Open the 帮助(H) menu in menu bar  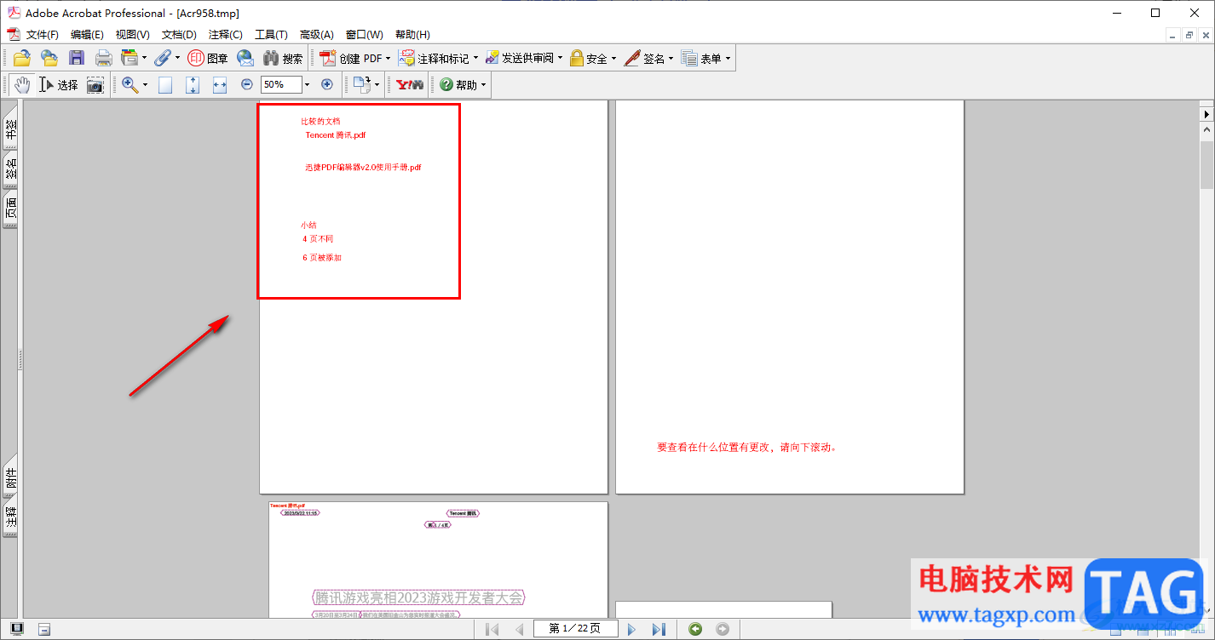(x=412, y=35)
